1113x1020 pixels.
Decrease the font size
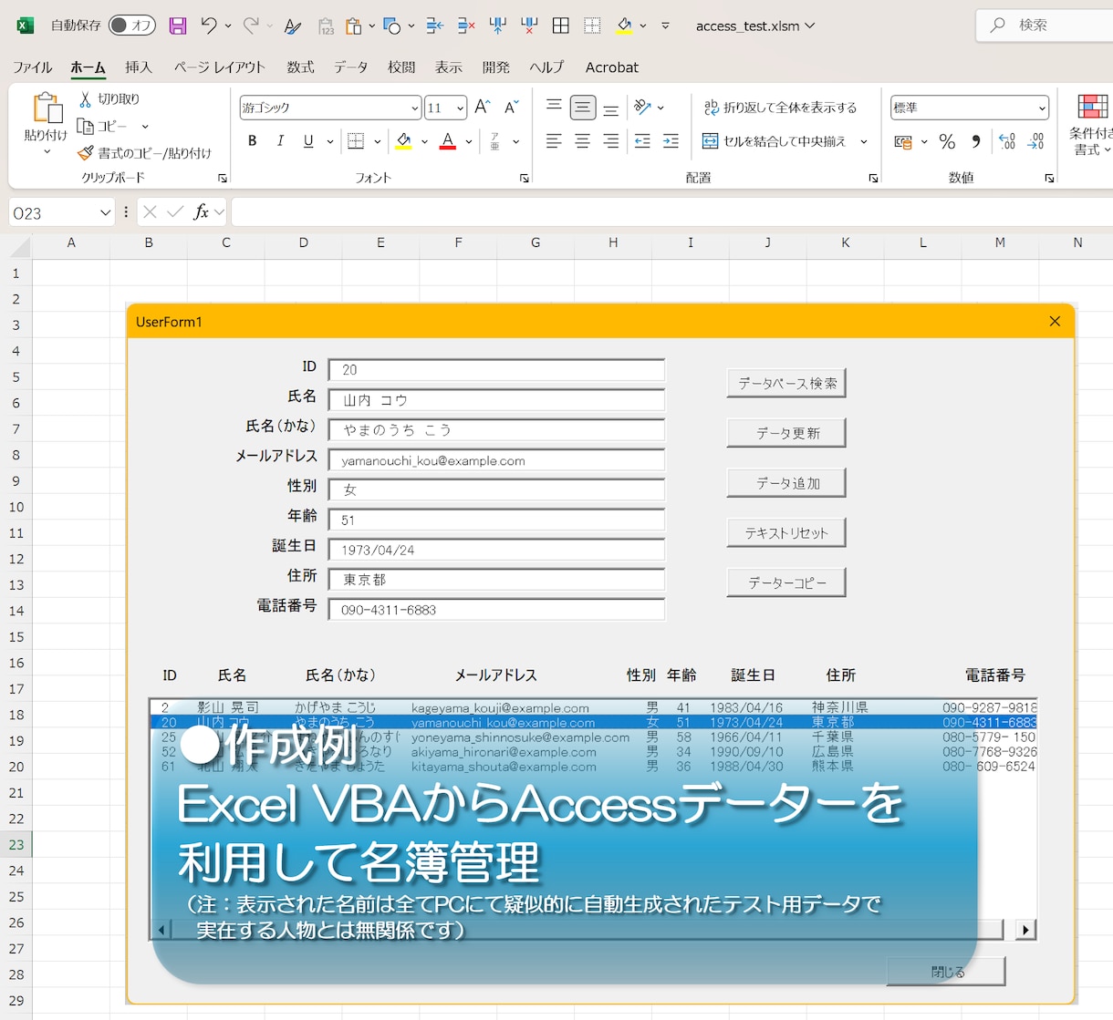point(512,108)
